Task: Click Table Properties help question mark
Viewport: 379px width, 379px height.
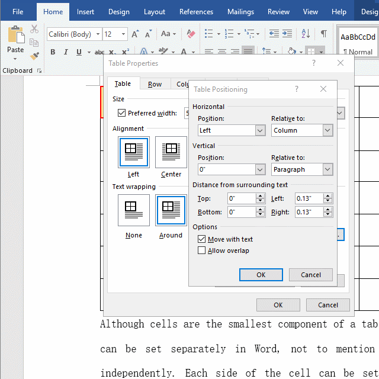Action: pos(314,63)
